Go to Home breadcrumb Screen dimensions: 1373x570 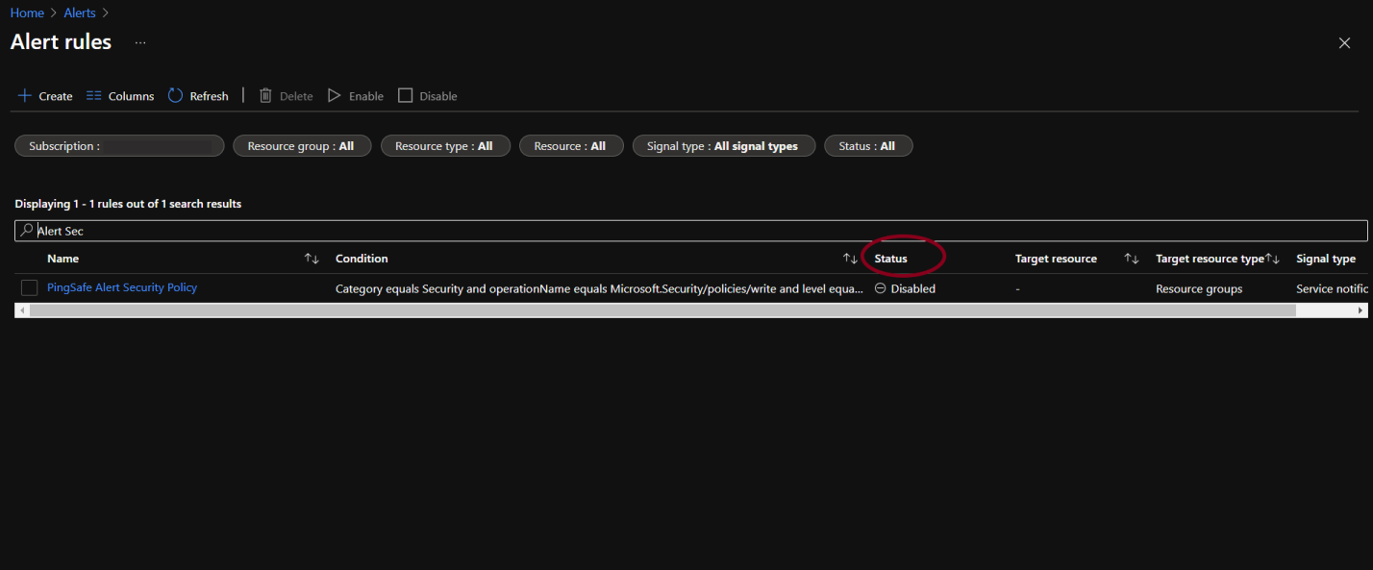tap(27, 13)
